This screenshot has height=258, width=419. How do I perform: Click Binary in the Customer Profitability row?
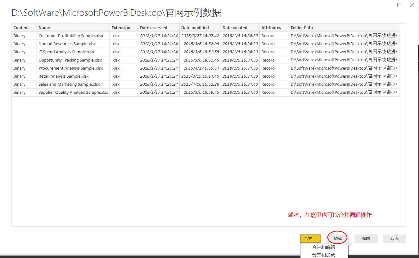(19, 36)
